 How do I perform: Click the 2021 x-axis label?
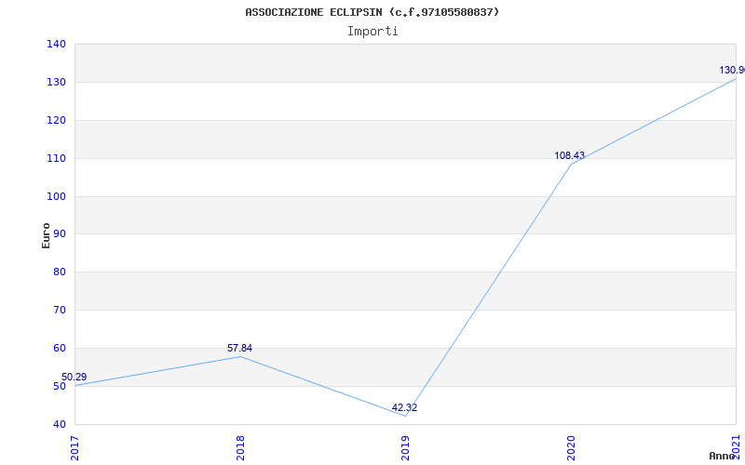click(736, 448)
